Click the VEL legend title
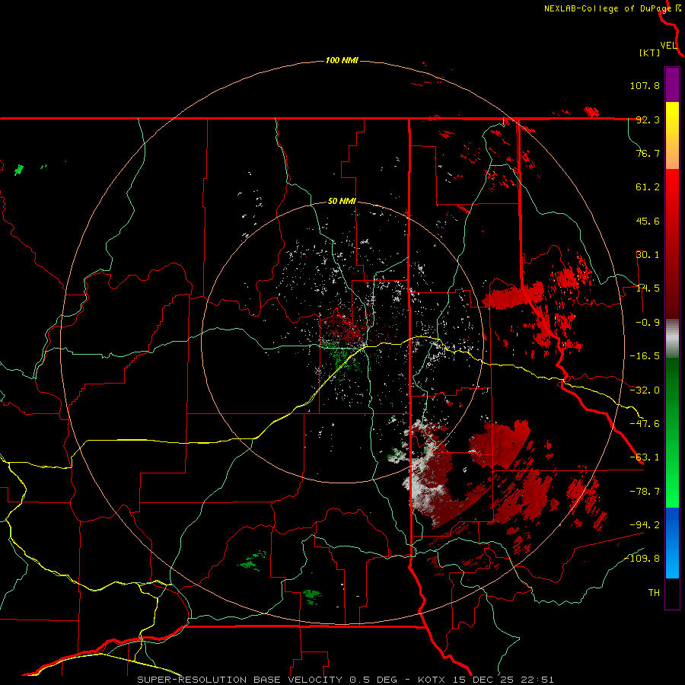The height and width of the screenshot is (685, 685). click(668, 46)
